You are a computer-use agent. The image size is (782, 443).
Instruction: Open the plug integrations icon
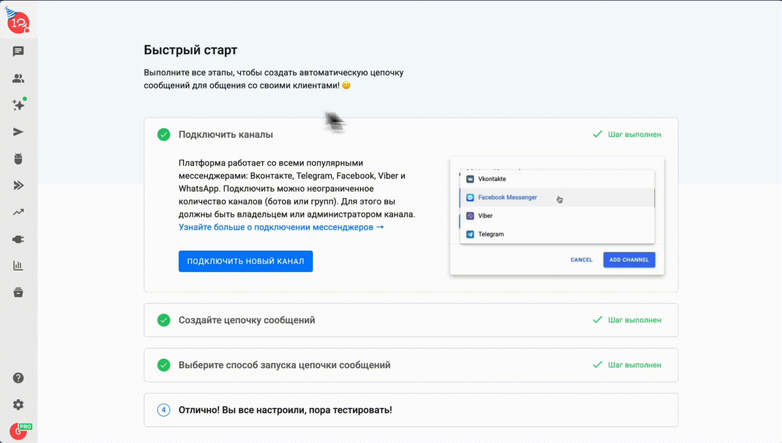(x=18, y=239)
